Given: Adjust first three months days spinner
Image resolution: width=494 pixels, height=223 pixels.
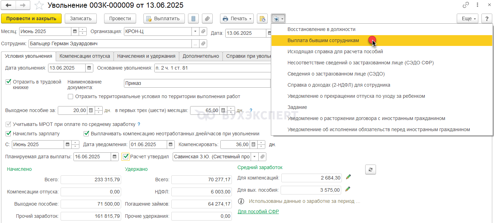Looking at the screenshot, I should (x=231, y=110).
